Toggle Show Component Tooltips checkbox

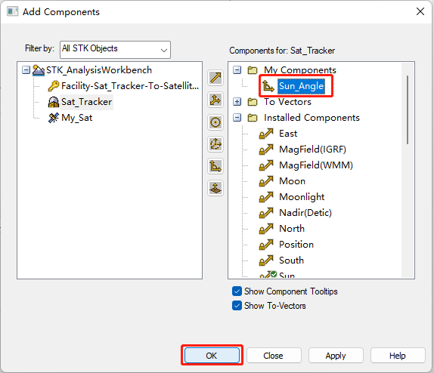pyautogui.click(x=237, y=291)
